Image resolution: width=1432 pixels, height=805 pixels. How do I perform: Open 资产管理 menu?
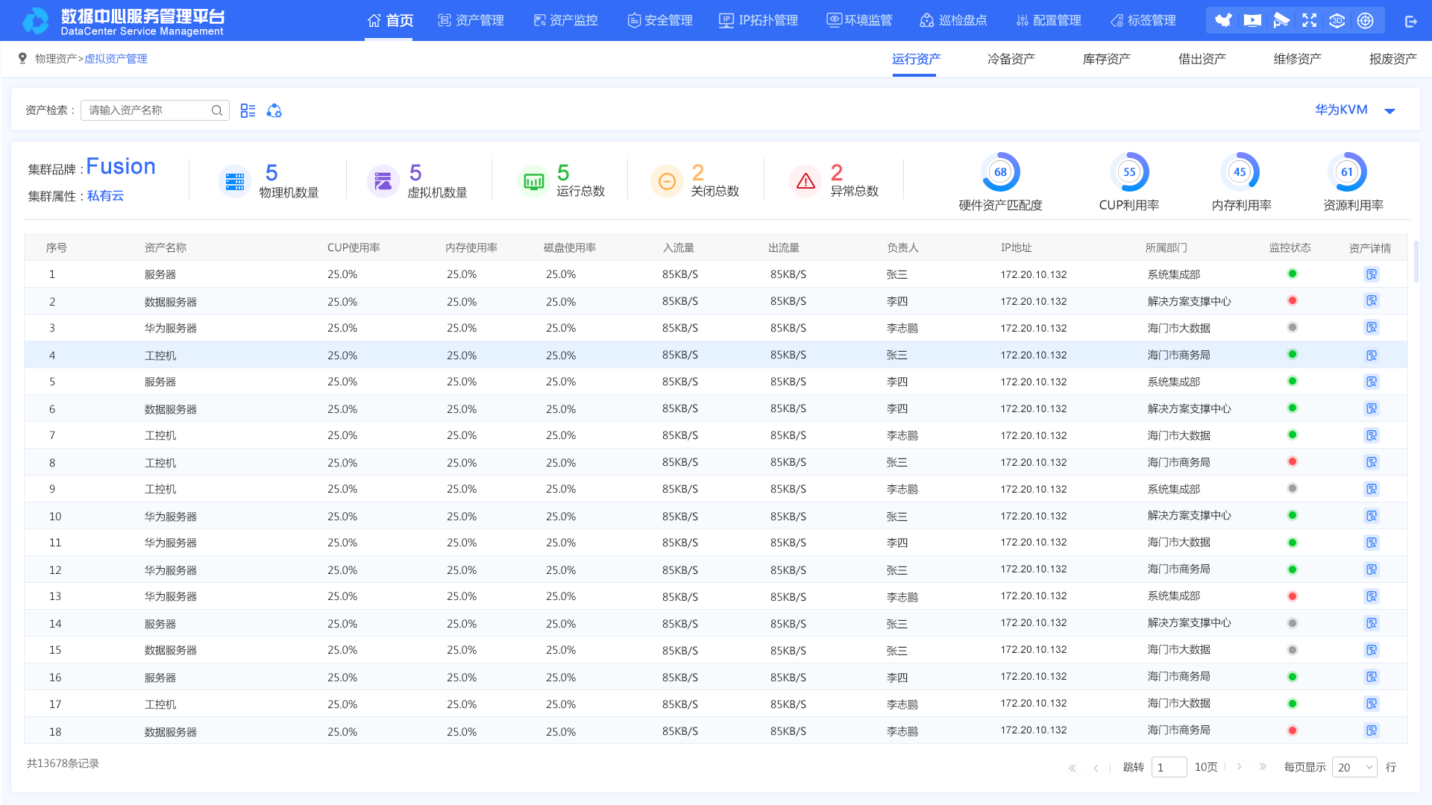click(x=471, y=20)
